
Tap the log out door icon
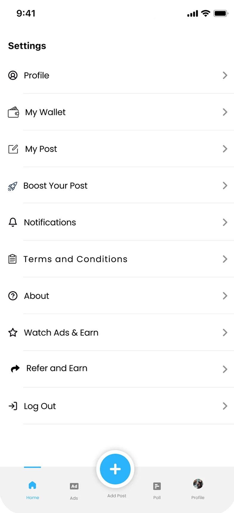point(13,406)
